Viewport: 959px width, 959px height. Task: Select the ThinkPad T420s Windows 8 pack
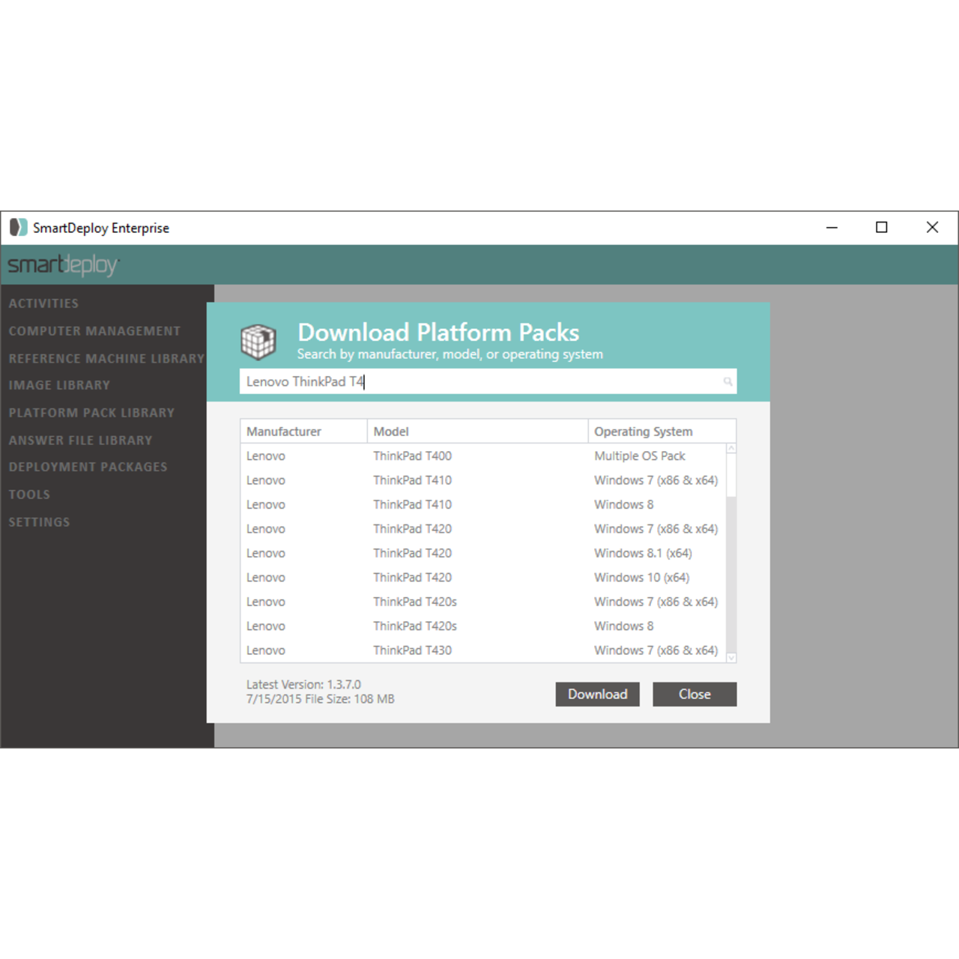point(487,626)
